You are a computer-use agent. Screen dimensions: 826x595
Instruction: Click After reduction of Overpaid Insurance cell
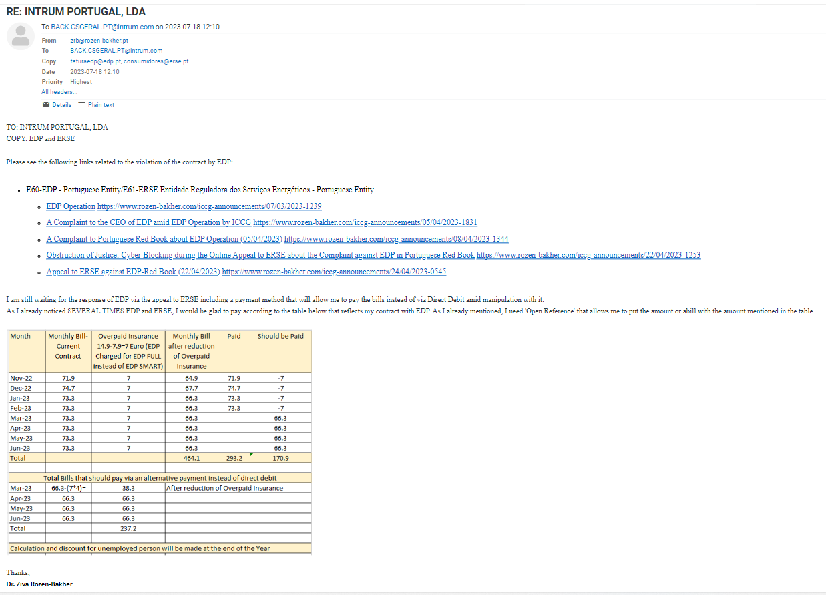(x=224, y=488)
